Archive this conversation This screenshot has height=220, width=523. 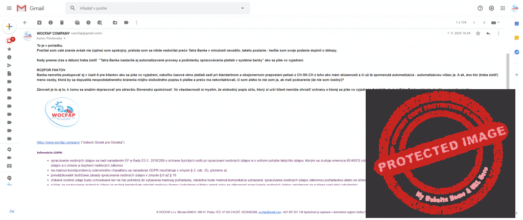click(x=39, y=22)
